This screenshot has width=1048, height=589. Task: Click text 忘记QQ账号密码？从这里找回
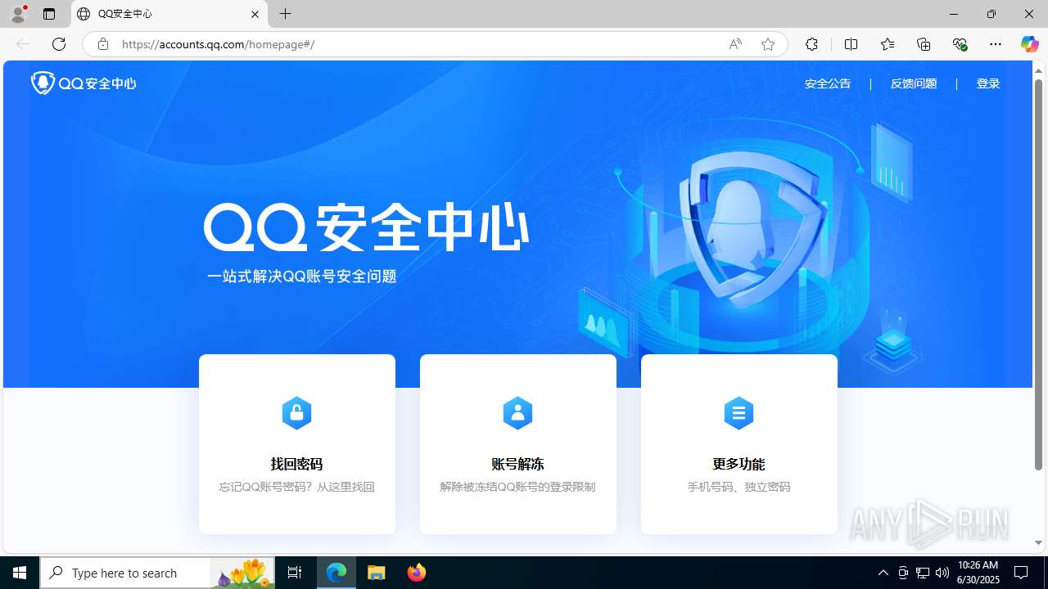tap(296, 487)
